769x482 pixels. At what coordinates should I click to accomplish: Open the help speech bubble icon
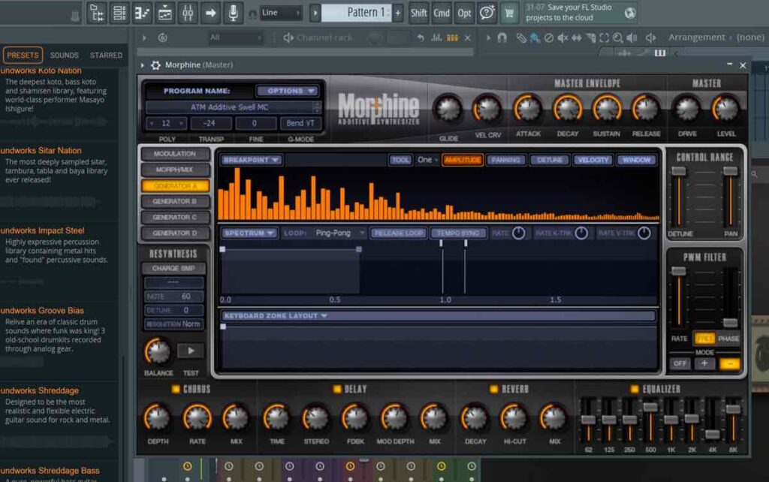[x=487, y=14]
